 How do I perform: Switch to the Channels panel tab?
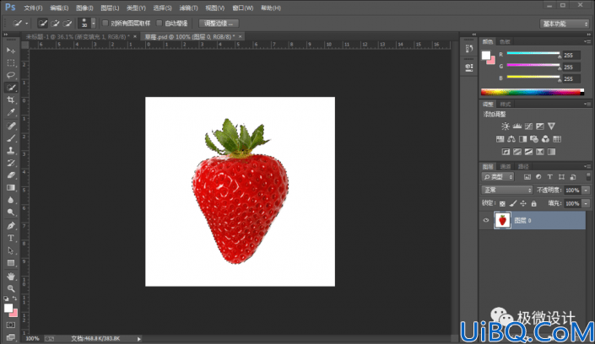505,166
